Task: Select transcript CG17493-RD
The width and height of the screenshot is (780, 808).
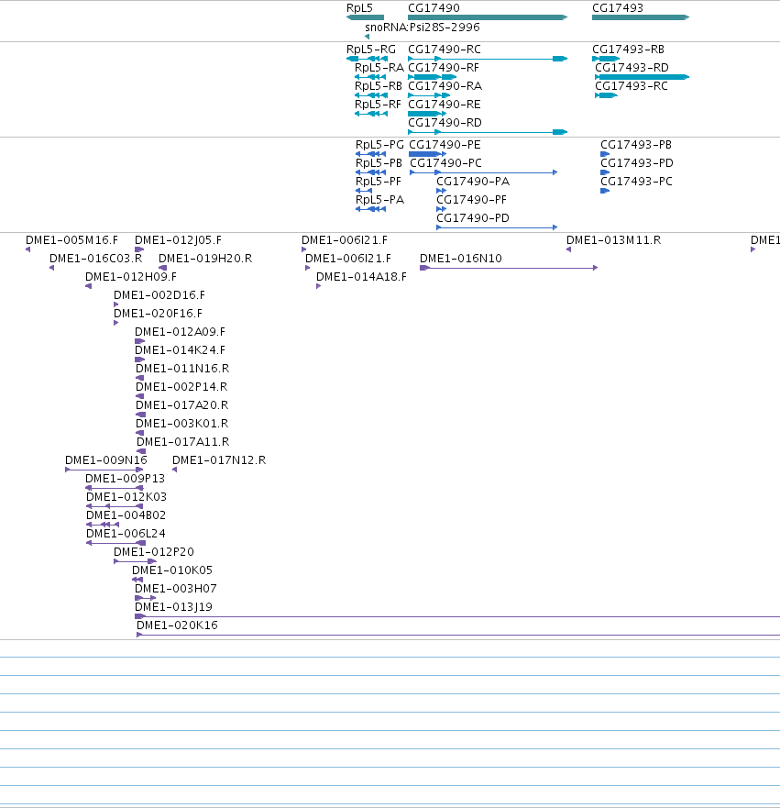Action: [632, 68]
